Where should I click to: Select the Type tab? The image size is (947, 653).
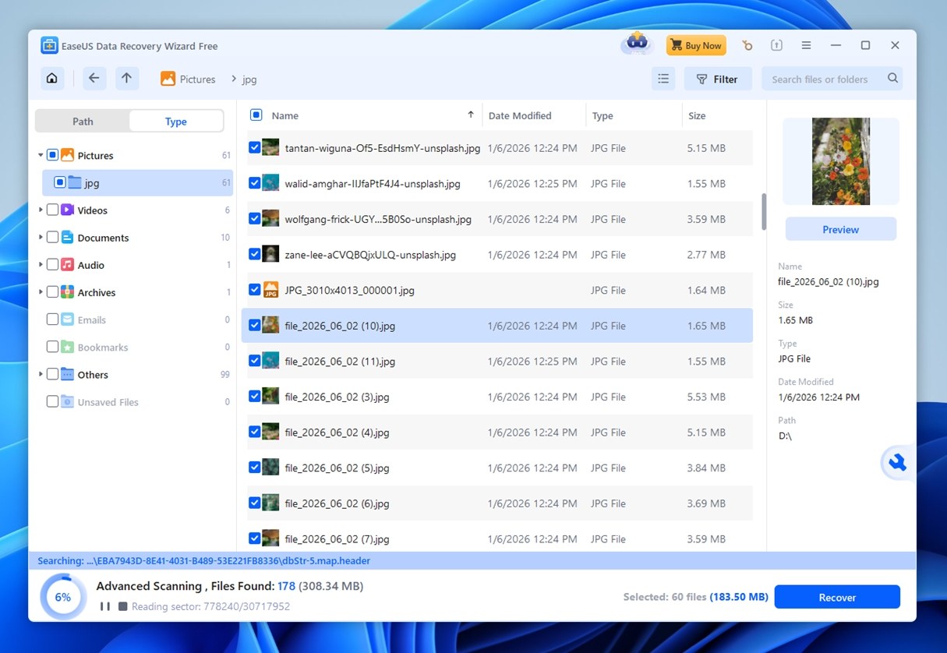[x=175, y=121]
